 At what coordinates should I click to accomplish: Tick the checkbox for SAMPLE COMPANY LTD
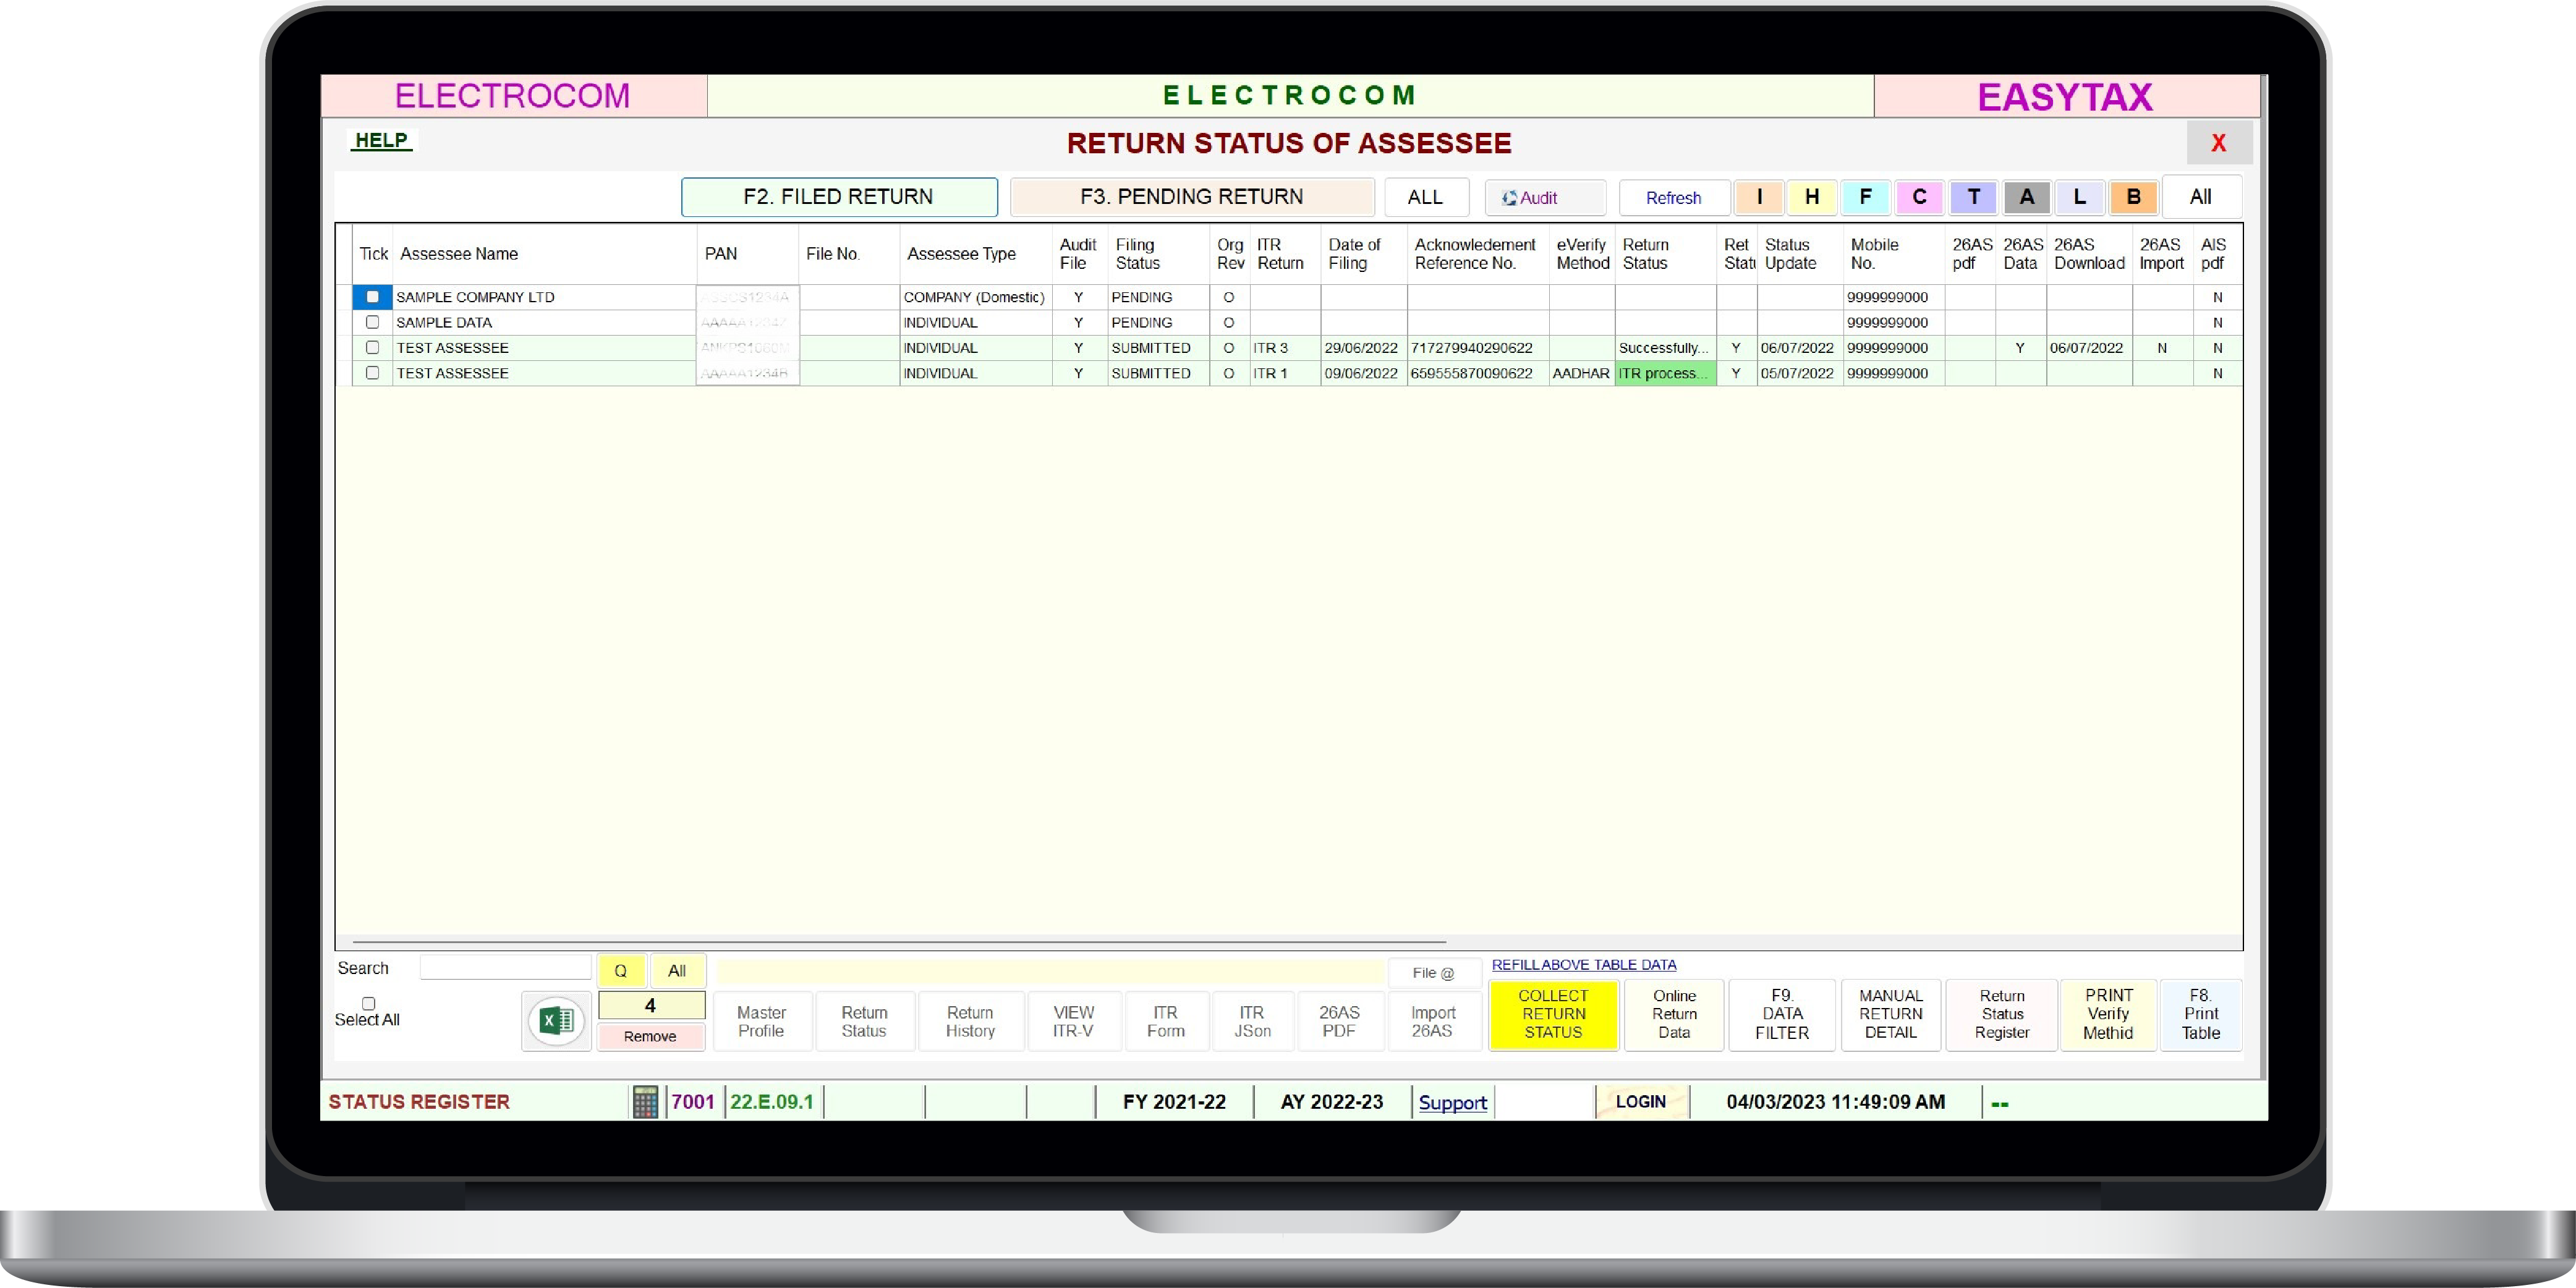372,297
